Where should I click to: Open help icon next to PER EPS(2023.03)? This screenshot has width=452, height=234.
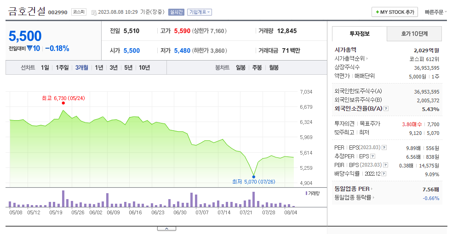(x=384, y=148)
